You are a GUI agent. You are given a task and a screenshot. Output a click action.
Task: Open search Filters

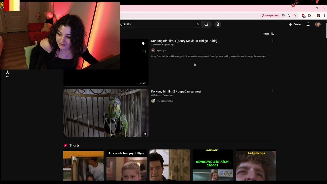(268, 34)
